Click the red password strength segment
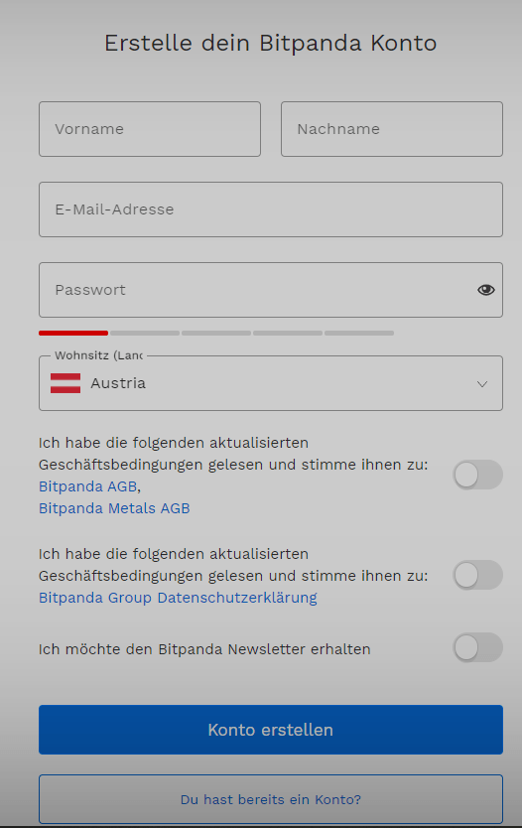 pos(73,333)
